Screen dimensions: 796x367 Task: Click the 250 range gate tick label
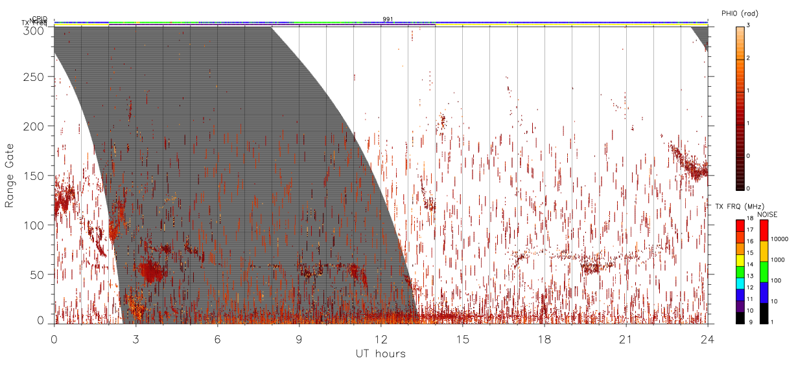click(34, 77)
